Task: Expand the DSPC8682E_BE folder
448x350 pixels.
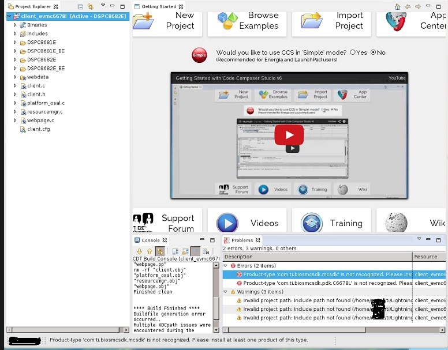Action: (15, 69)
